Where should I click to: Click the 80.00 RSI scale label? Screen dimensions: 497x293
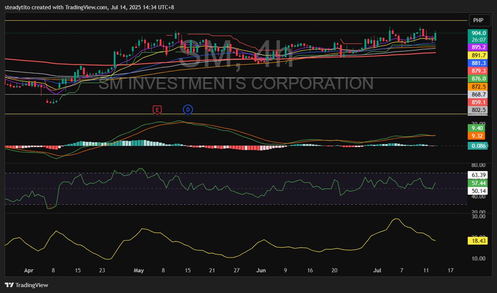coord(478,166)
